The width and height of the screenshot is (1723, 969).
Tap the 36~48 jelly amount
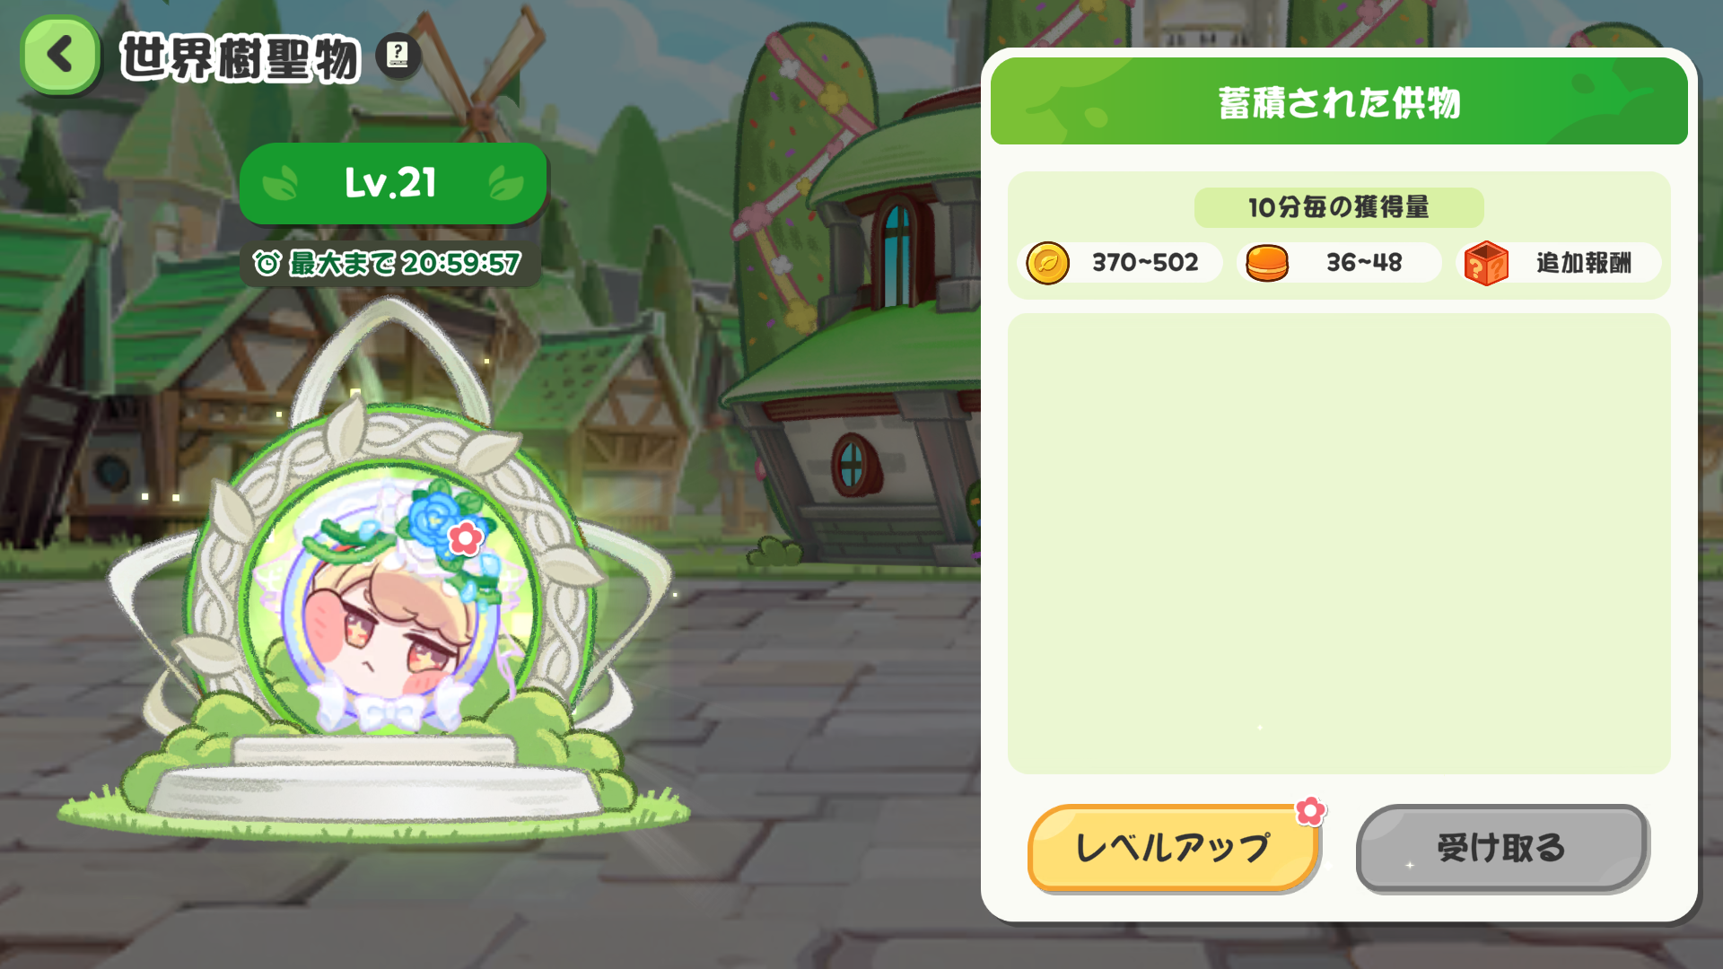pyautogui.click(x=1364, y=263)
